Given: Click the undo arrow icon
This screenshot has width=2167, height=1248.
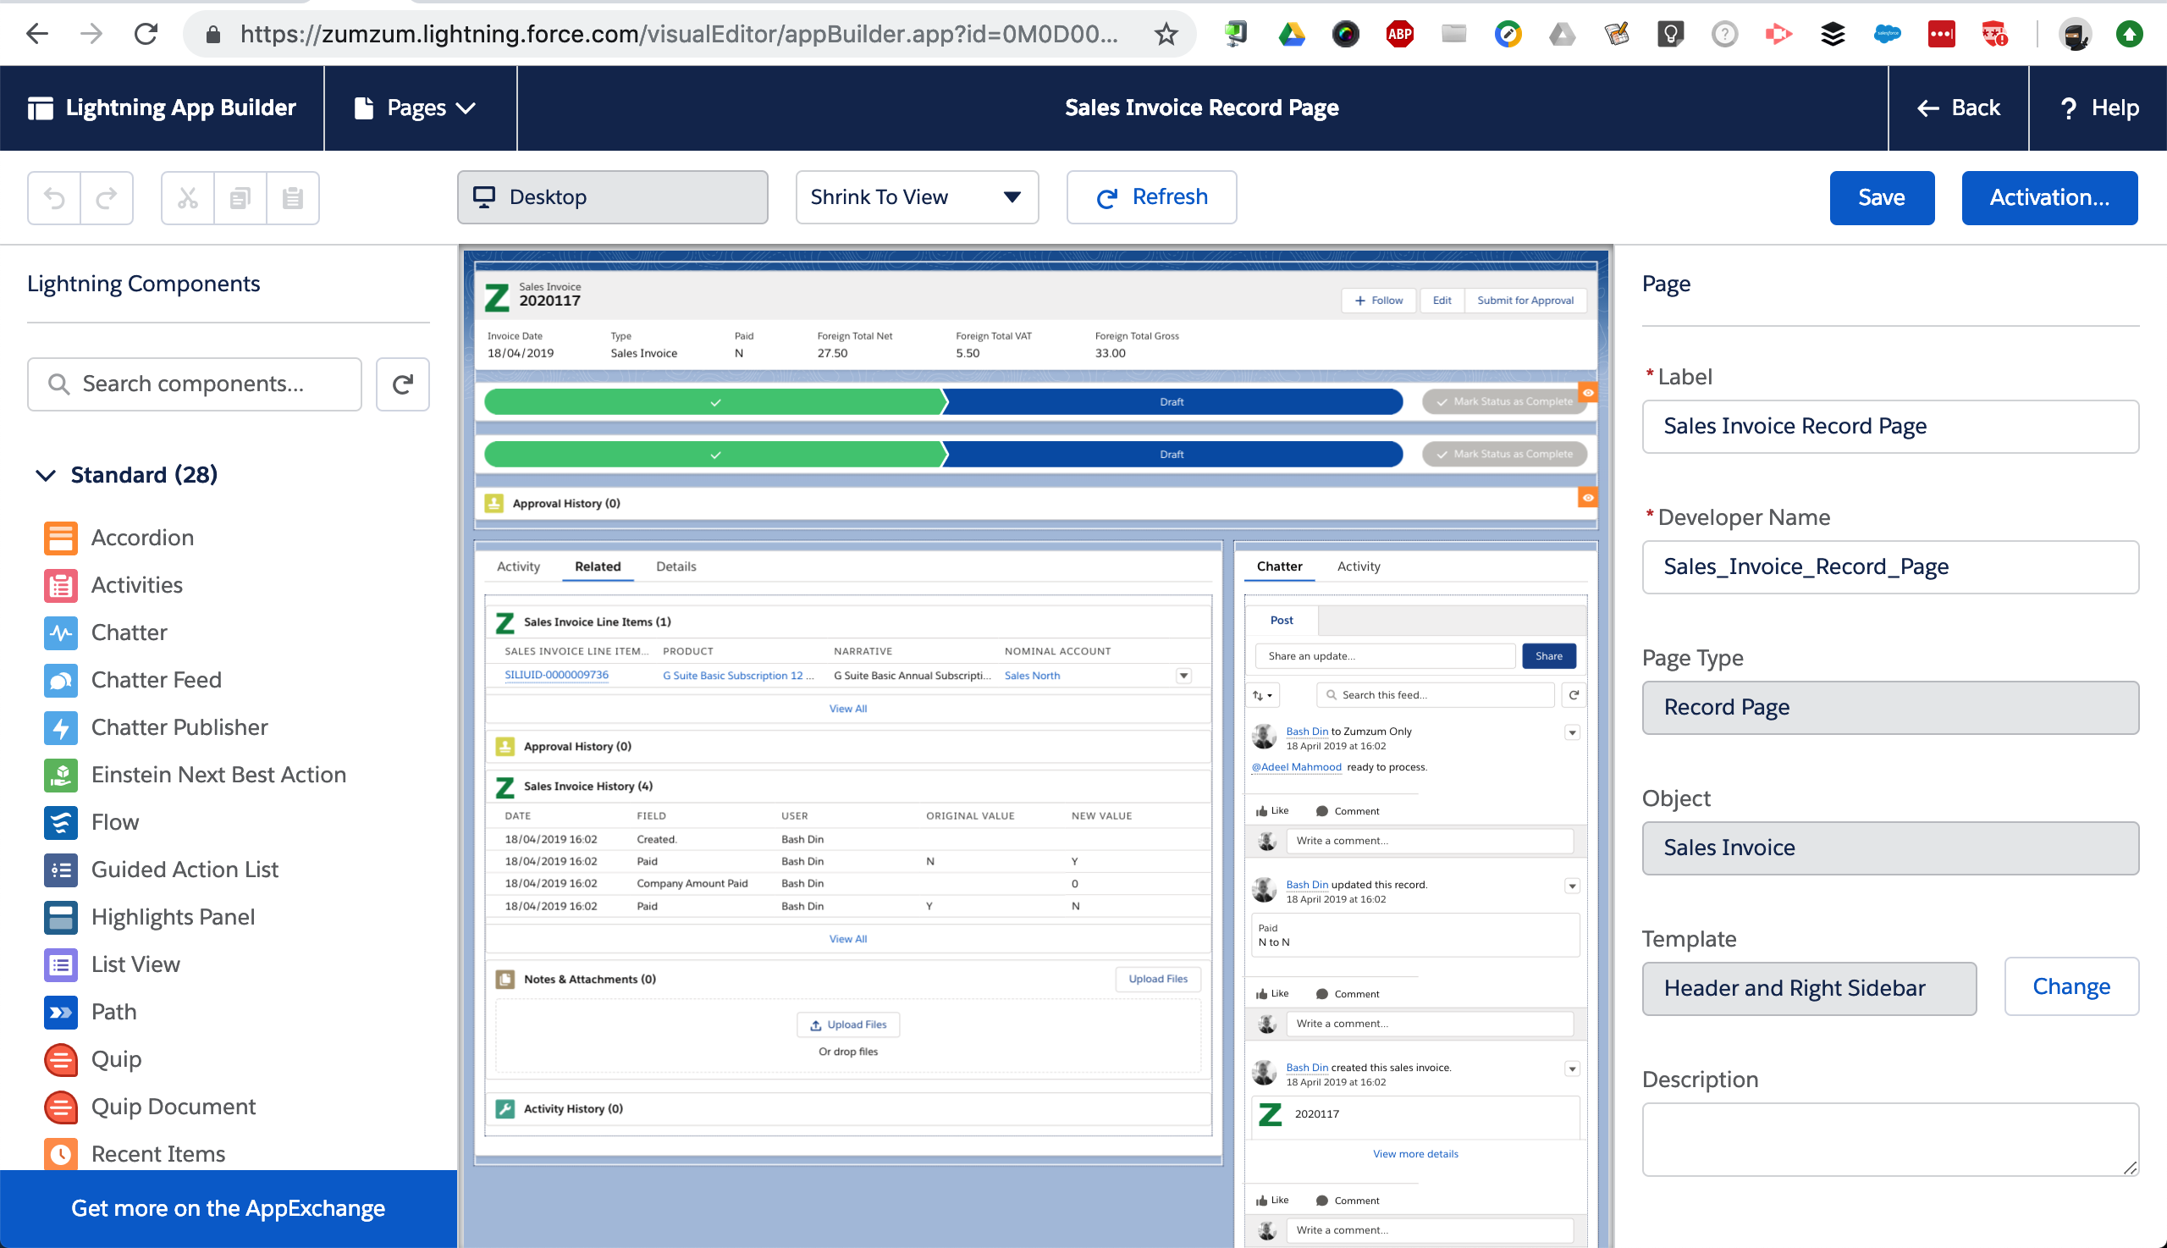Looking at the screenshot, I should [53, 196].
